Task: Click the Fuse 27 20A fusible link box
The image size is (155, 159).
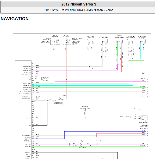Action: [67, 41]
